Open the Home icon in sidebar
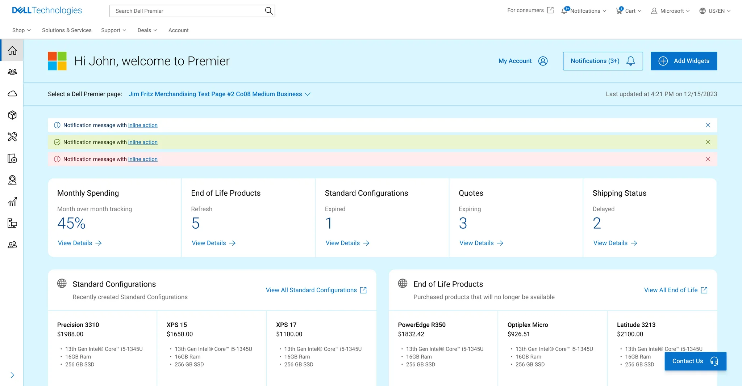Viewport: 742px width, 386px height. point(12,50)
